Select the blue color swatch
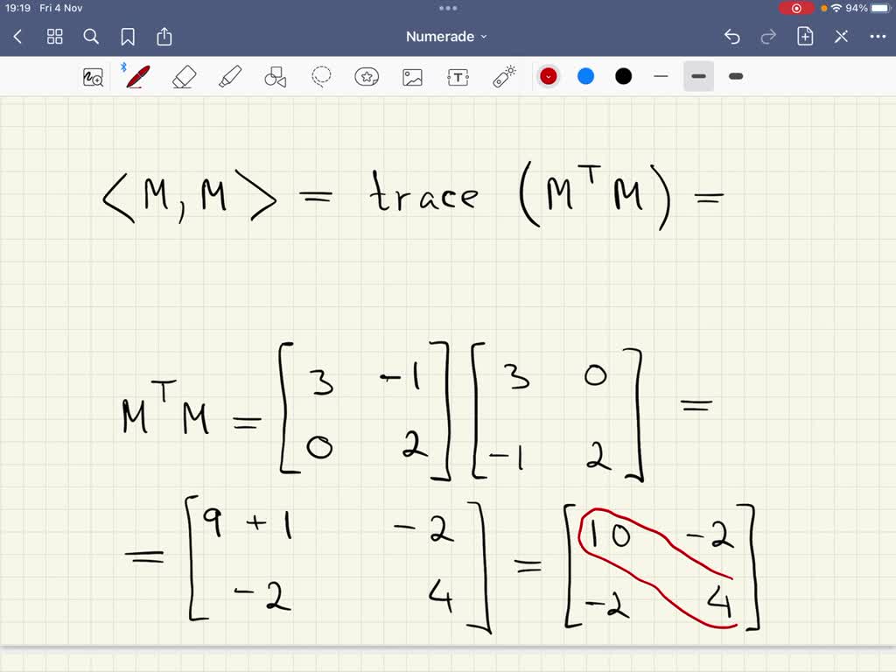Image resolution: width=896 pixels, height=672 pixels. pos(585,76)
